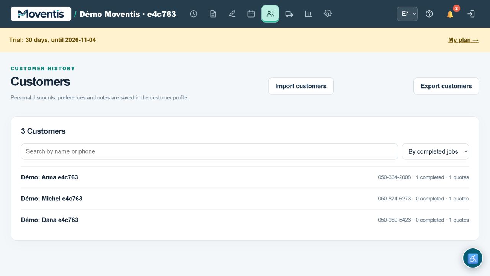
Task: Open the clock icon in the navigation bar
Action: 194,14
